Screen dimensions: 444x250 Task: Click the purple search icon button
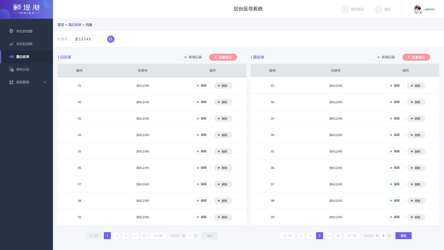coord(111,39)
